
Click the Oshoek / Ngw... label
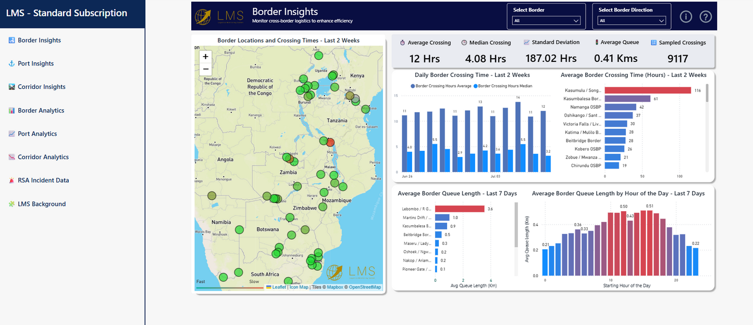pyautogui.click(x=418, y=252)
